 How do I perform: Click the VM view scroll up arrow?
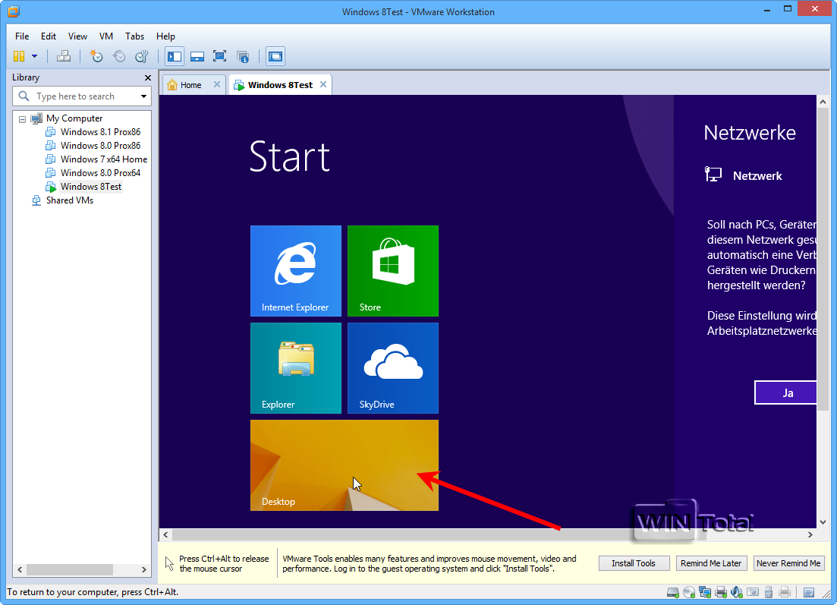click(x=823, y=102)
